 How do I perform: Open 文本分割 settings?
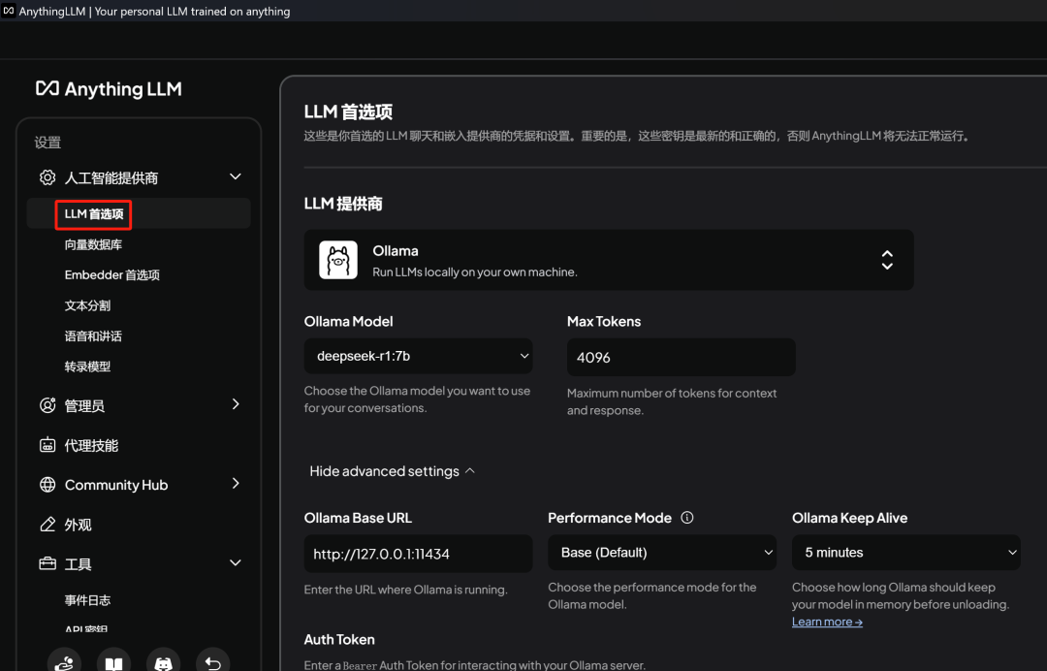[87, 305]
